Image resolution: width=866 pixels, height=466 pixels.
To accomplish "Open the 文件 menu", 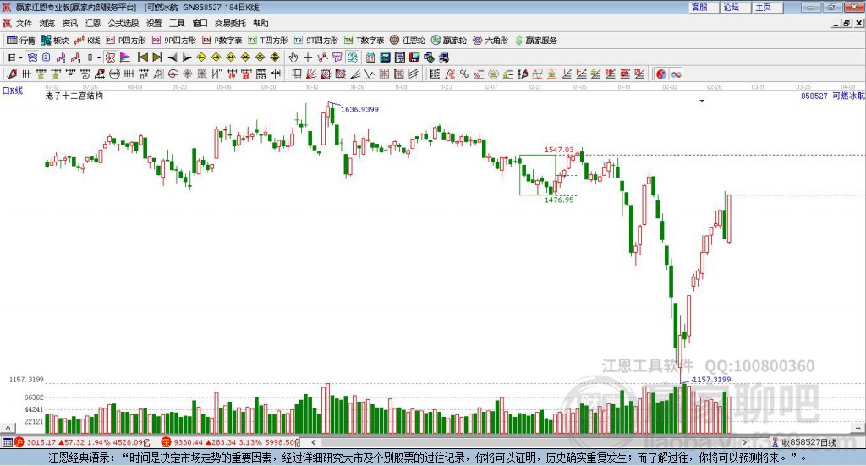I will [24, 23].
